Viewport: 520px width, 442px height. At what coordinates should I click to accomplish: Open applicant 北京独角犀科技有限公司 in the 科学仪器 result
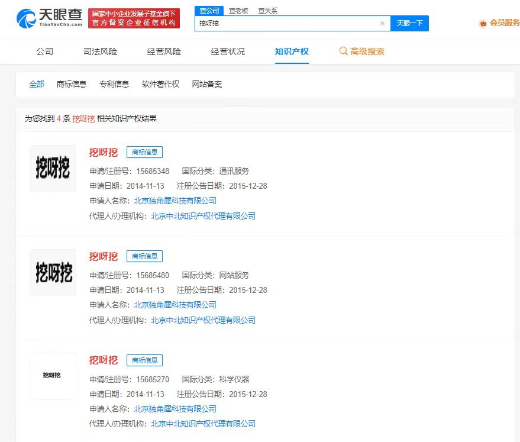[175, 409]
